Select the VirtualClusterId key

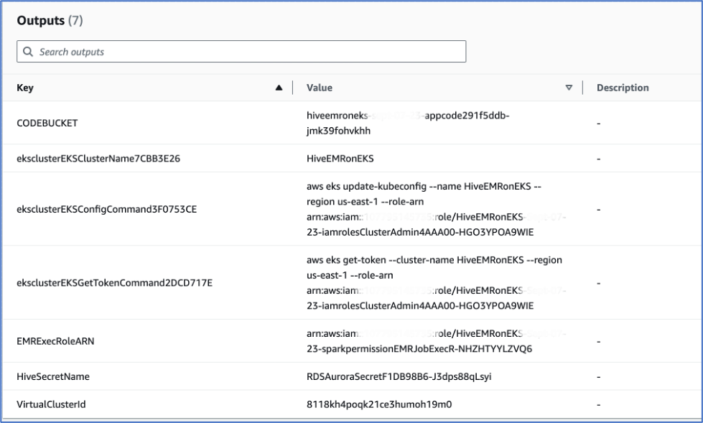pyautogui.click(x=51, y=404)
